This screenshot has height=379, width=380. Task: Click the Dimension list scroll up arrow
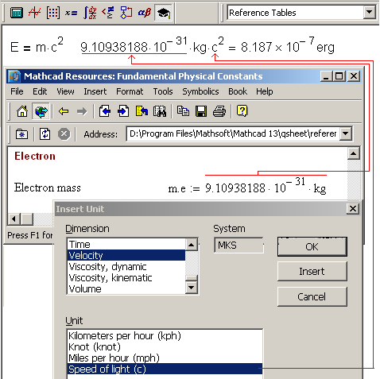tap(192, 245)
